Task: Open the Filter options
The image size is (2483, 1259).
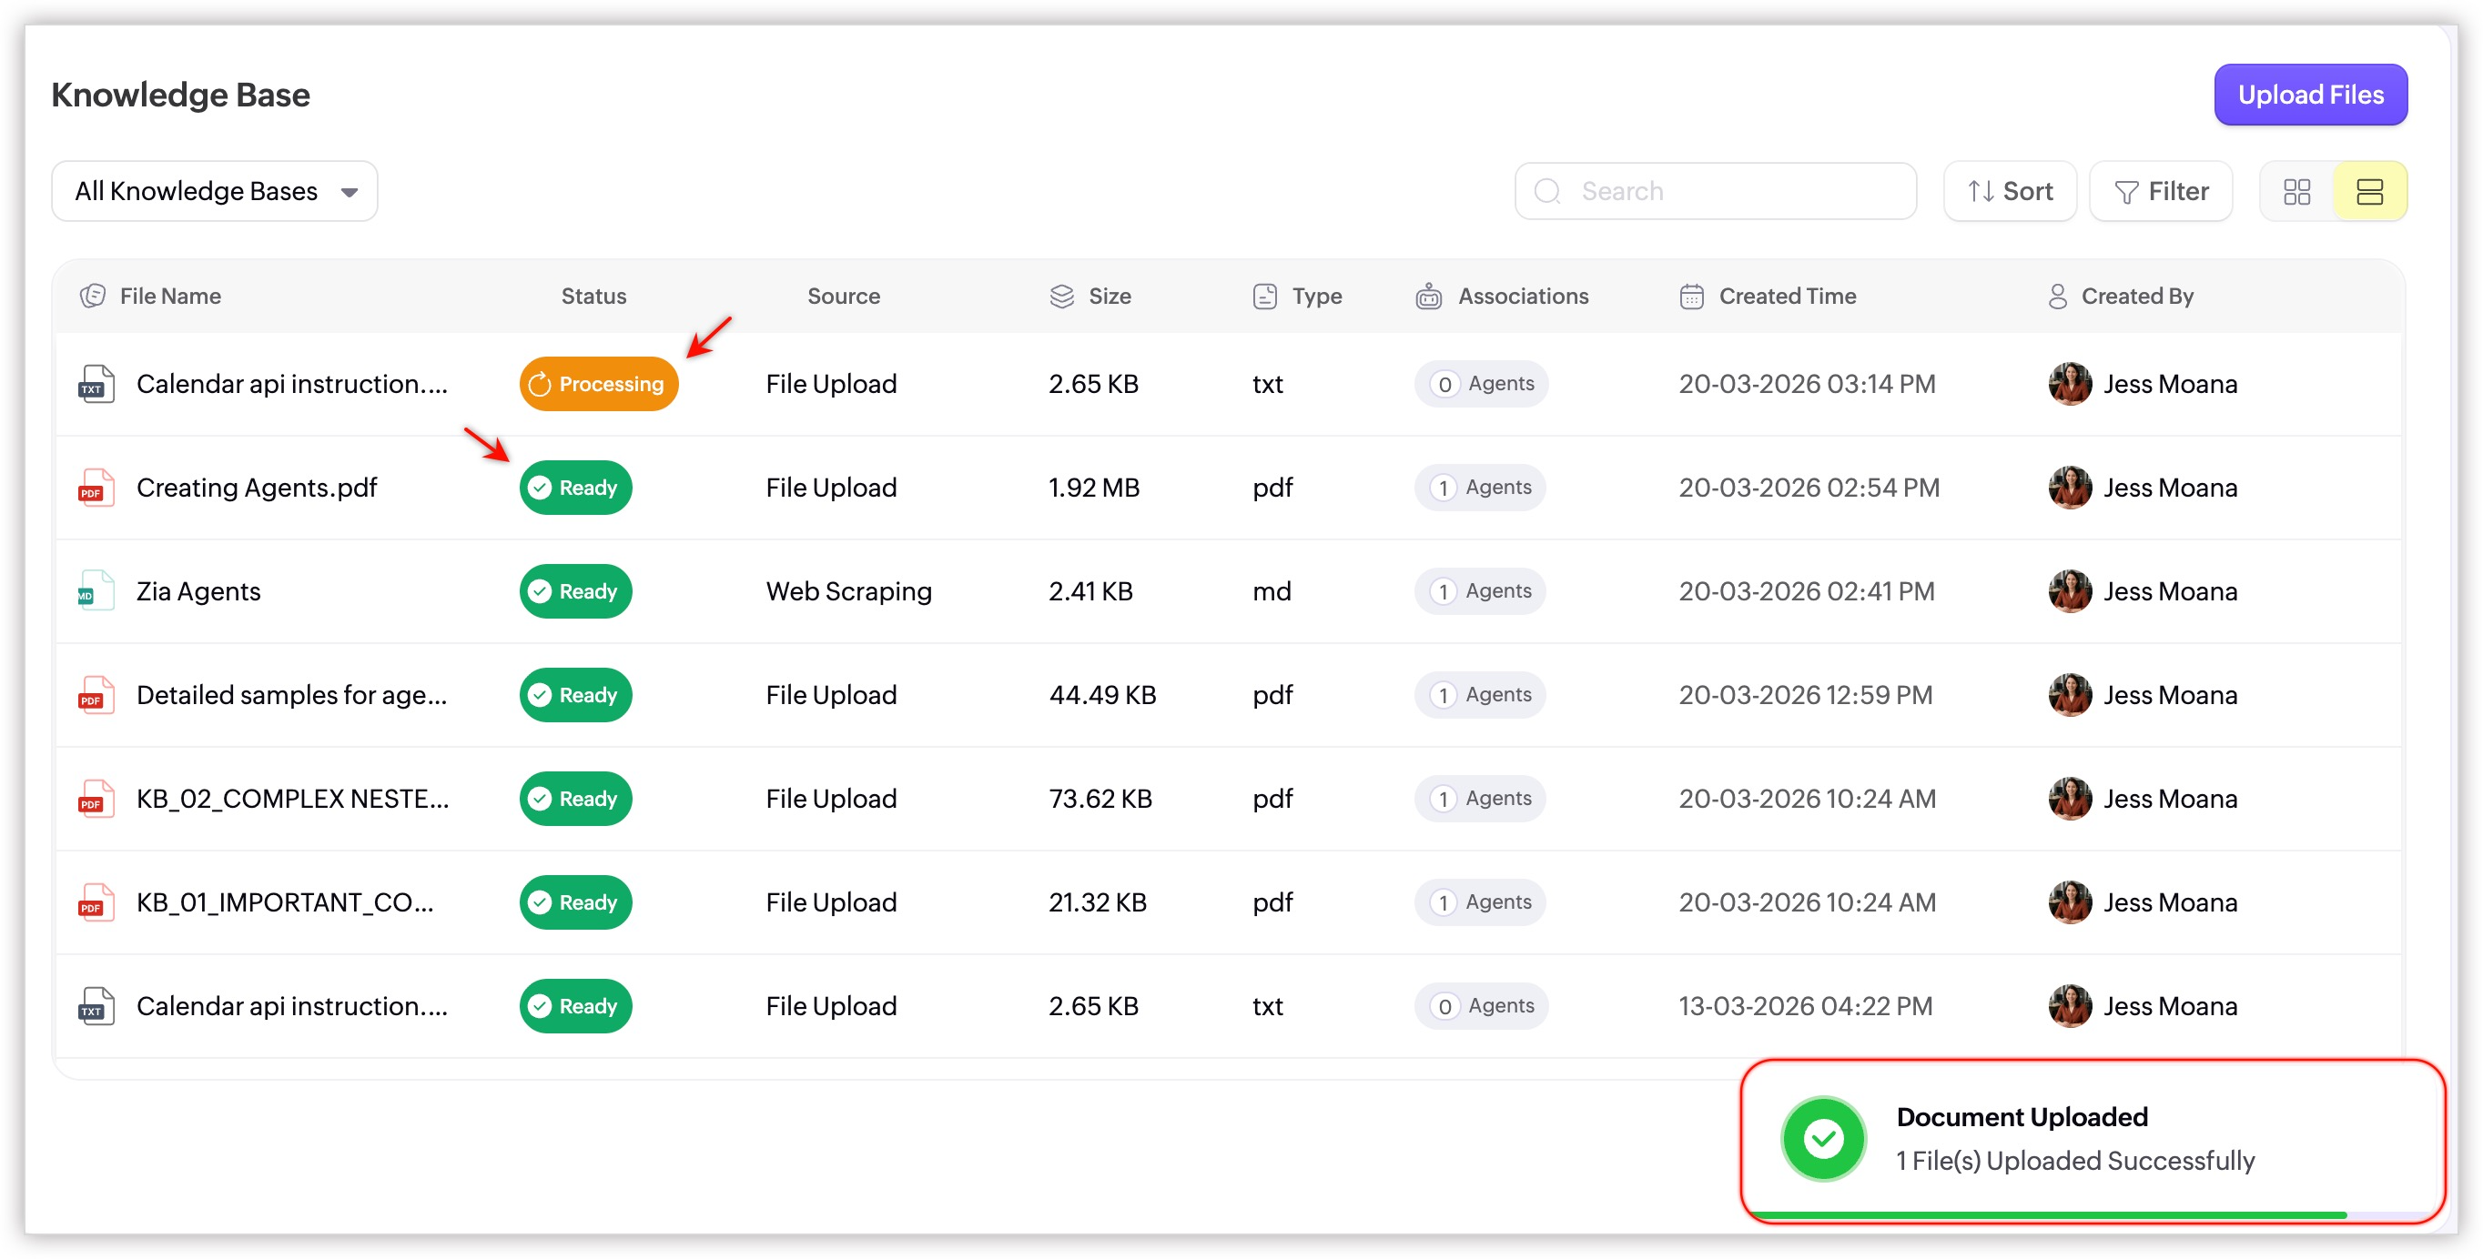Action: tap(2160, 192)
